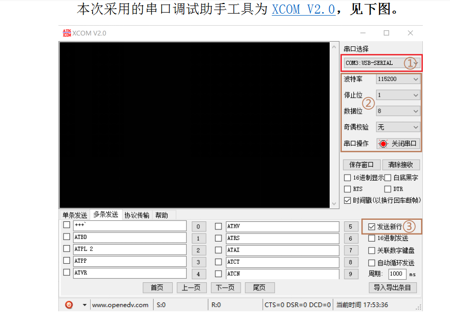Check the box beside the ATPP entry
Screen dimensions: 450x315
(66, 260)
